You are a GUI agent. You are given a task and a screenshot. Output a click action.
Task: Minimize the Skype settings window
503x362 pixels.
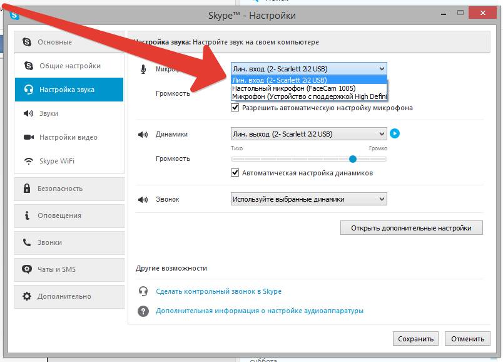[444, 14]
